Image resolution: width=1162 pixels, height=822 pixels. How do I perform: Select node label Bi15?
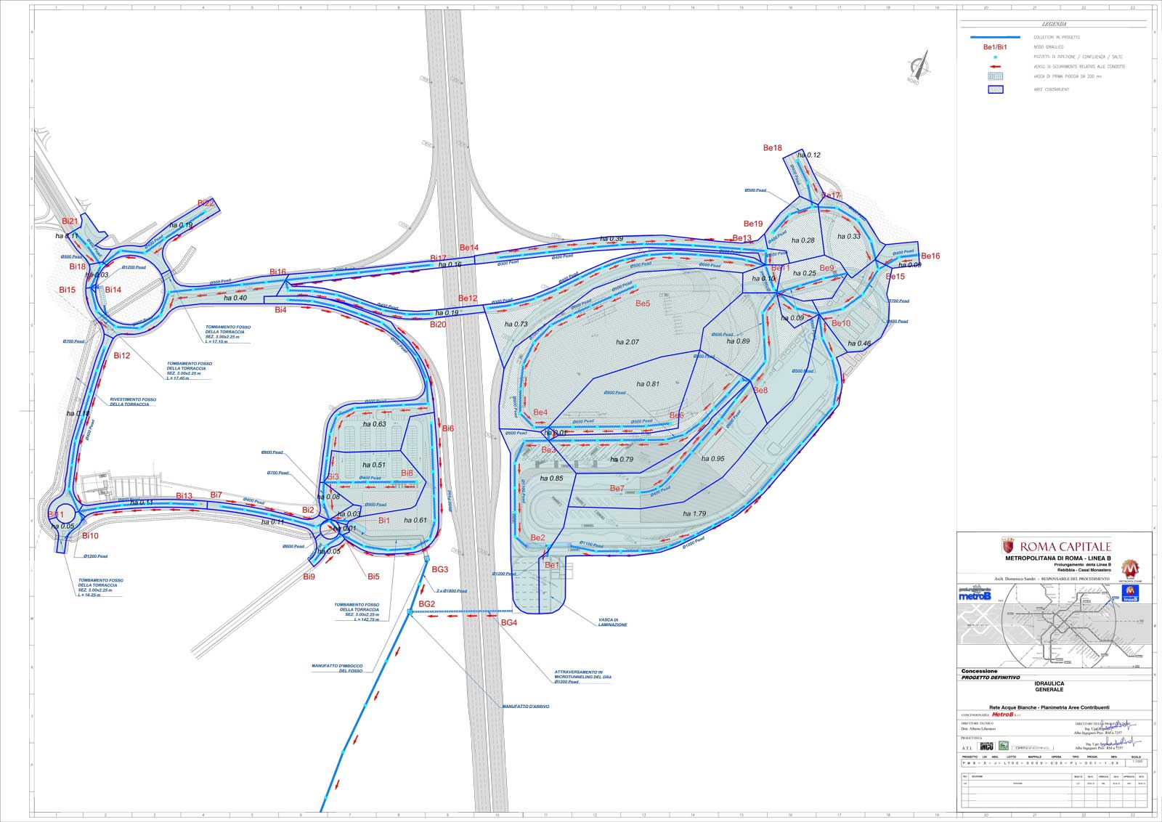68,290
